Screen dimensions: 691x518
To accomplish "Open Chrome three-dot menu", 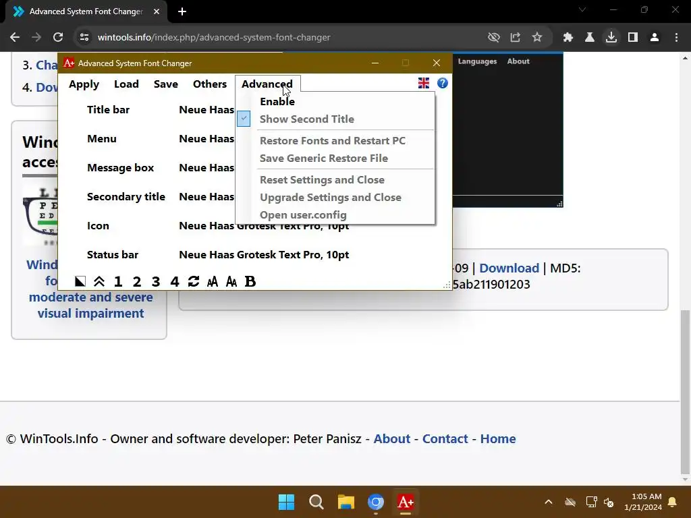I will coord(676,38).
